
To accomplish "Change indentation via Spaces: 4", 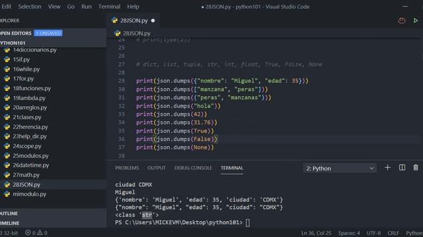I will coord(349,233).
